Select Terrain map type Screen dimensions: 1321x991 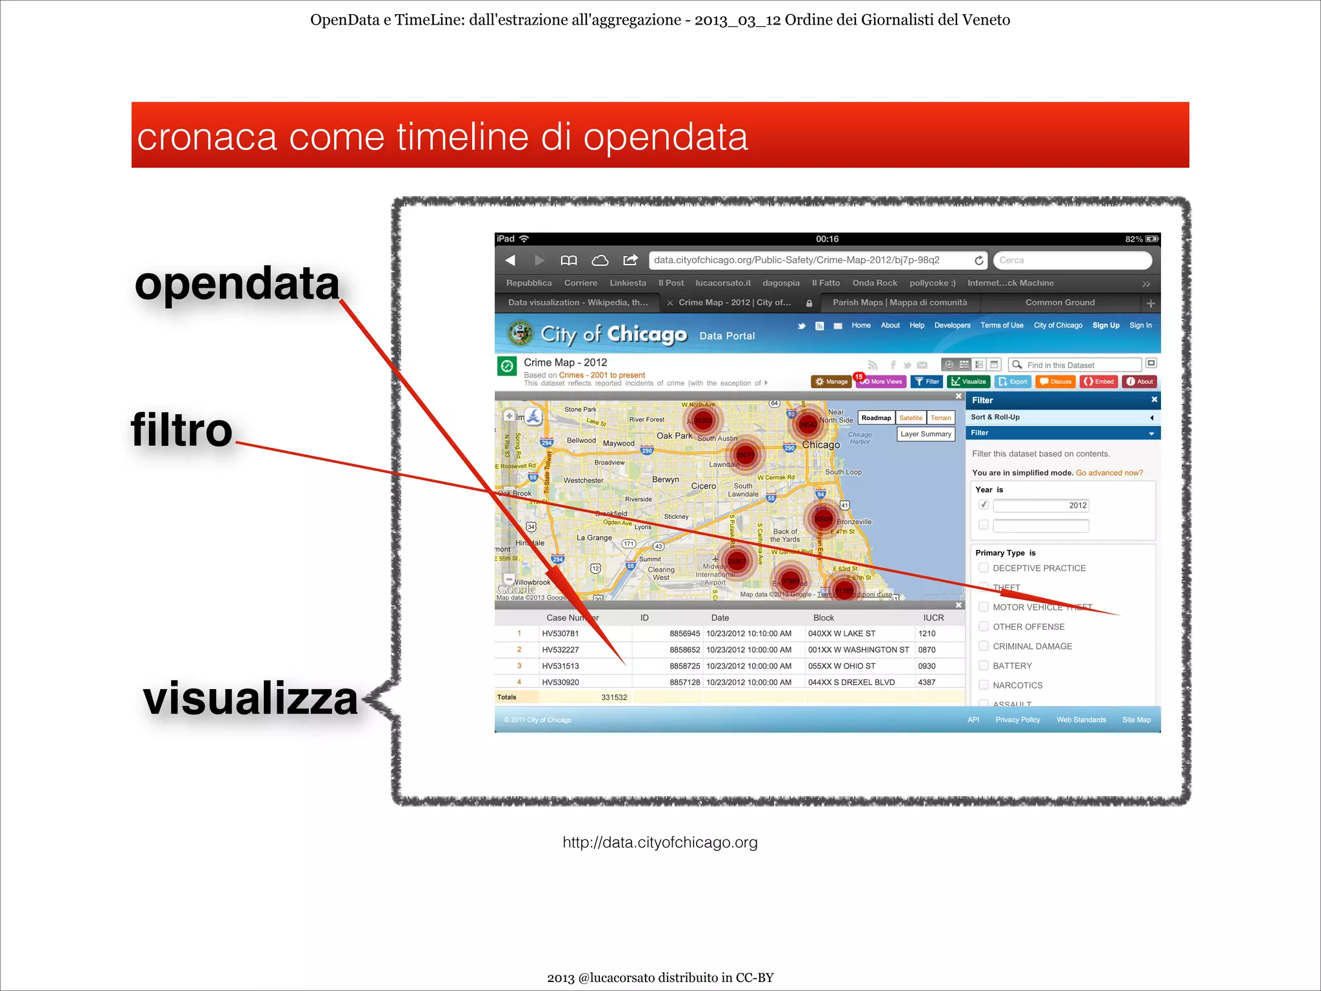click(940, 418)
